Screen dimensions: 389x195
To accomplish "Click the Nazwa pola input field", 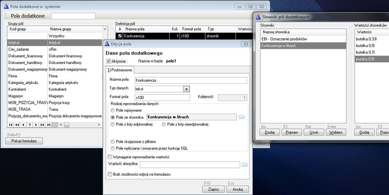I will [x=191, y=80].
